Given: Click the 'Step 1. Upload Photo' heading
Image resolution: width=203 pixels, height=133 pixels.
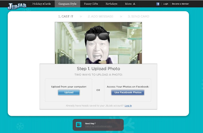Looking at the screenshot, I should point(98,69).
